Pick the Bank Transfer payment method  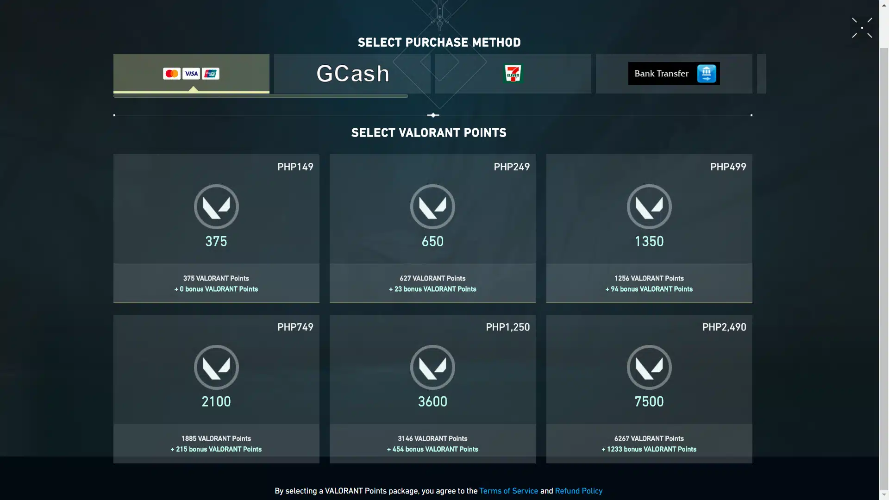click(674, 74)
